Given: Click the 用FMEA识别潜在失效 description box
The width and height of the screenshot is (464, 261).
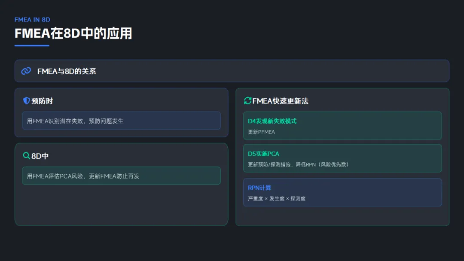Looking at the screenshot, I should coord(121,121).
